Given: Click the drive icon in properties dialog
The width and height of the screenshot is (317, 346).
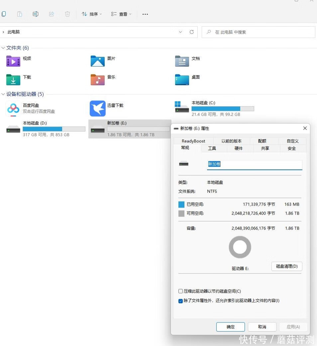Looking at the screenshot, I should tap(184, 164).
